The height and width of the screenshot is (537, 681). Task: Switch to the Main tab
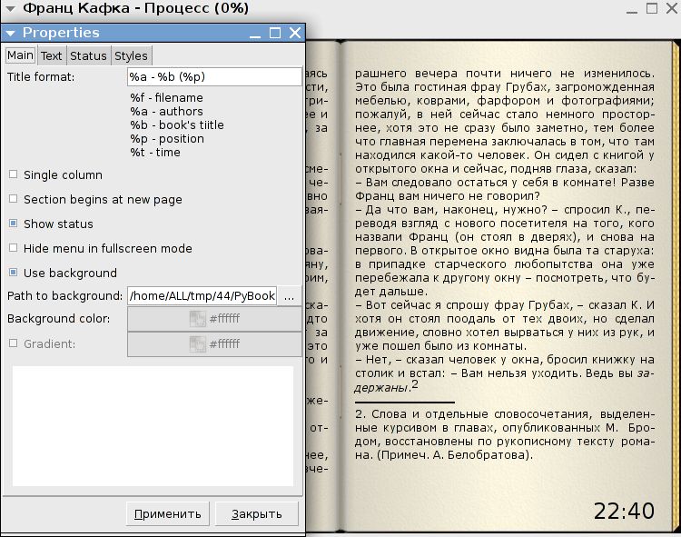[x=20, y=55]
